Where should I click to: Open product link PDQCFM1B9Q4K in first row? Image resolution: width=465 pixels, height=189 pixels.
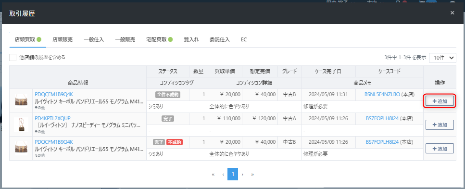(x=54, y=94)
